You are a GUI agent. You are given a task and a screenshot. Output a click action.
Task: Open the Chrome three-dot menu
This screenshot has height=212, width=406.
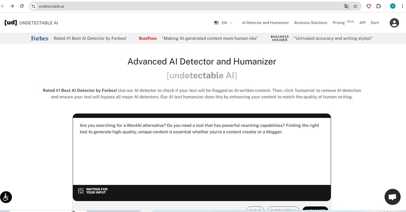(401, 6)
